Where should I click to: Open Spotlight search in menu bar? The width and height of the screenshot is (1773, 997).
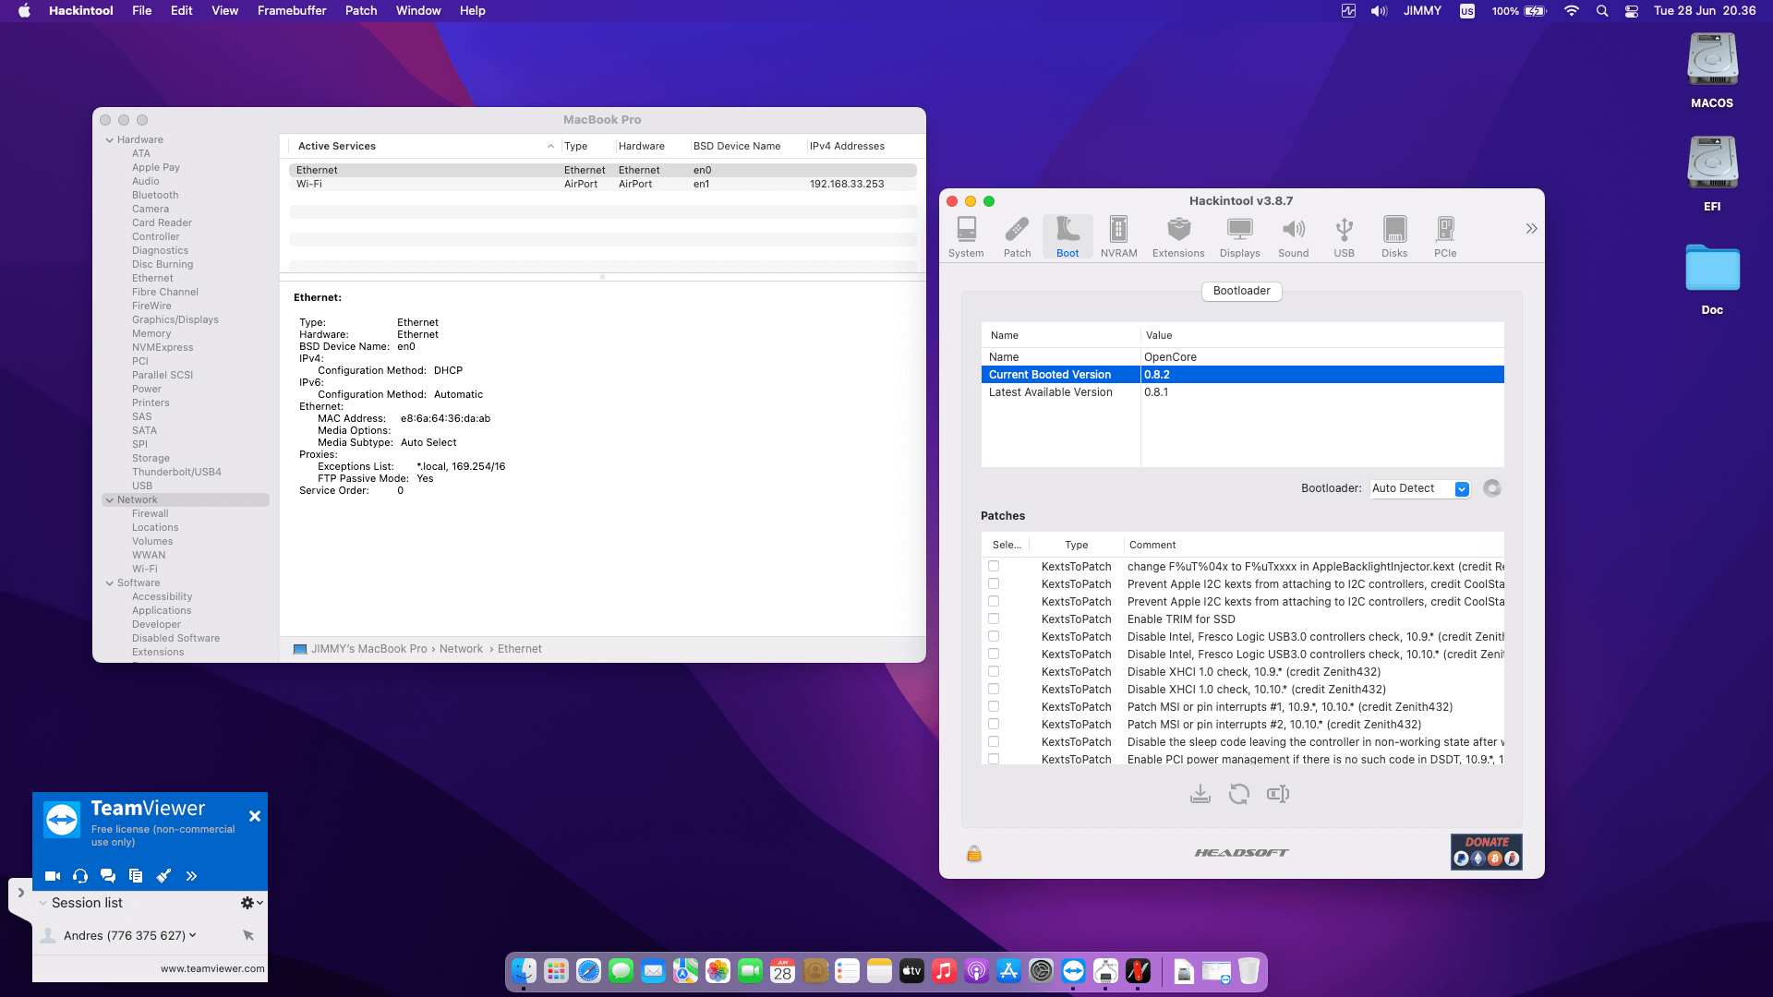pos(1602,11)
